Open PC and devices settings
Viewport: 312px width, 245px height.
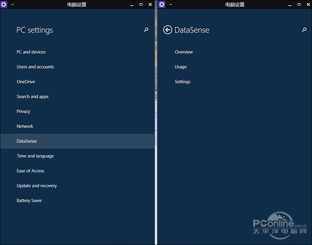(31, 52)
